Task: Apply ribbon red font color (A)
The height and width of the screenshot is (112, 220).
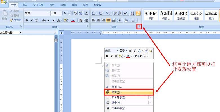Action: point(73,20)
